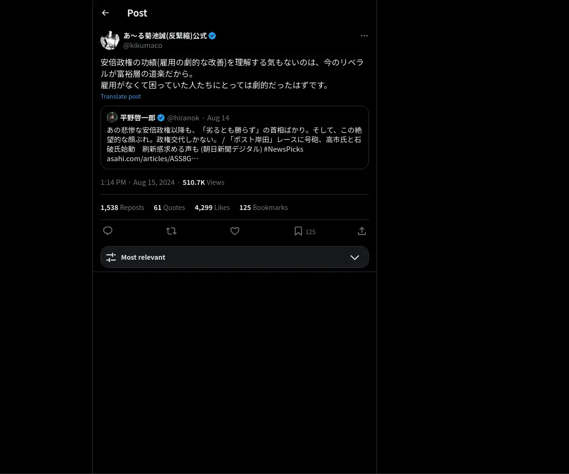The image size is (569, 474).
Task: Click the filter sliders icon beside Most relevant
Action: 111,257
